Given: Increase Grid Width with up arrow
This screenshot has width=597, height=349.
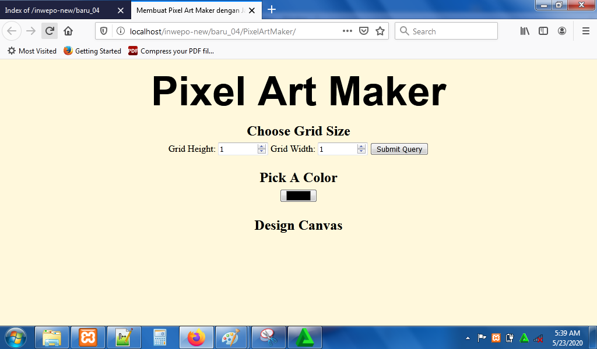Looking at the screenshot, I should pos(361,146).
